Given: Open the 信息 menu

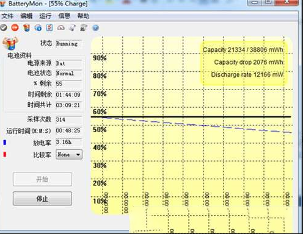Looking at the screenshot, I should (64, 16).
